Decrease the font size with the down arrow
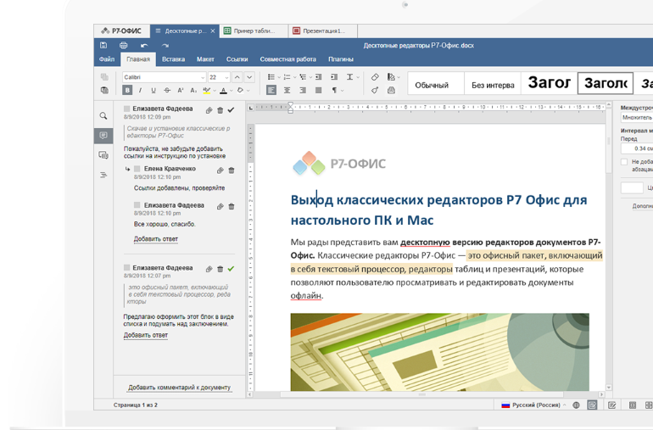Screen dimensions: 653x430 [x=249, y=77]
